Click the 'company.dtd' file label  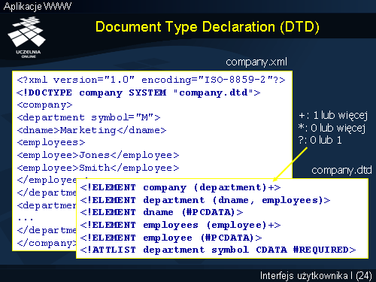341,170
